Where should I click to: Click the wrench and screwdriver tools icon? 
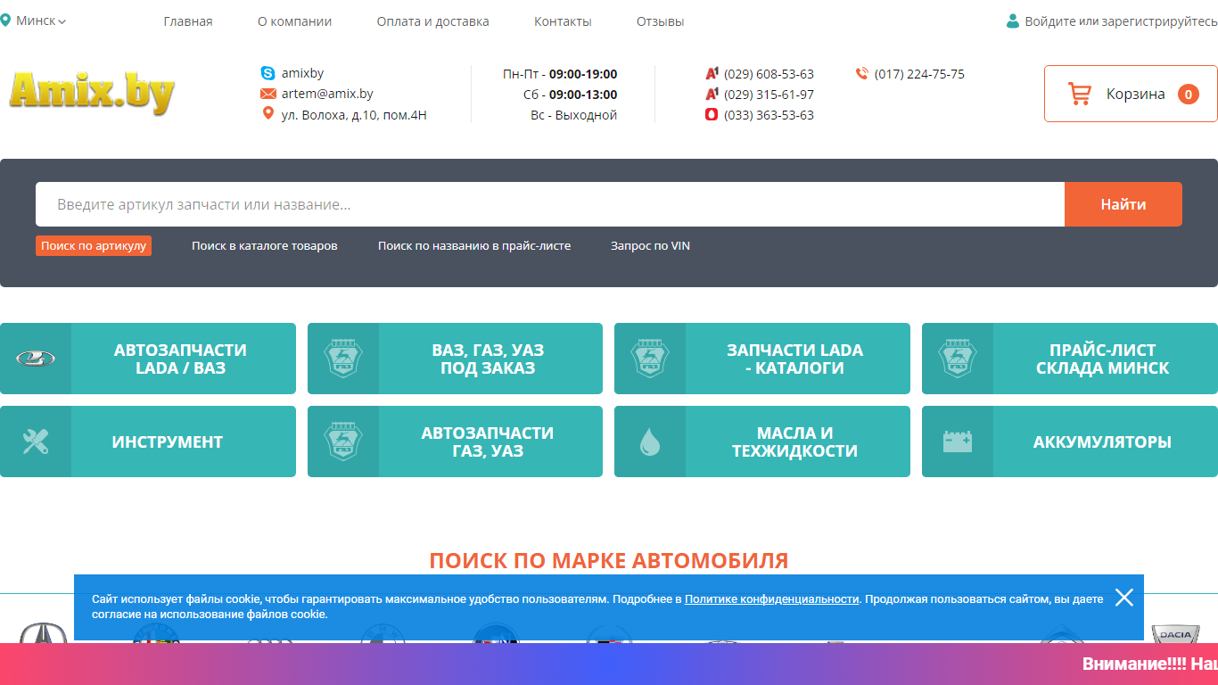(36, 442)
